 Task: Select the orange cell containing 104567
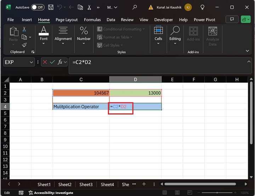pyautogui.click(x=81, y=93)
